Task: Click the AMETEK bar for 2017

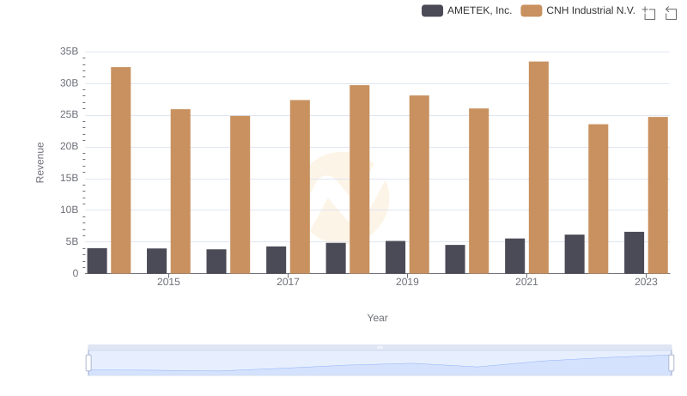Action: click(276, 259)
